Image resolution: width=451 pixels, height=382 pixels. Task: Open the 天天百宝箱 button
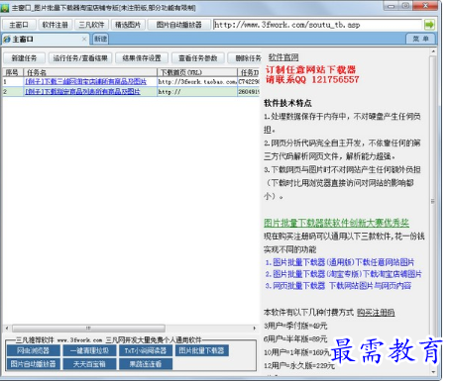89,364
